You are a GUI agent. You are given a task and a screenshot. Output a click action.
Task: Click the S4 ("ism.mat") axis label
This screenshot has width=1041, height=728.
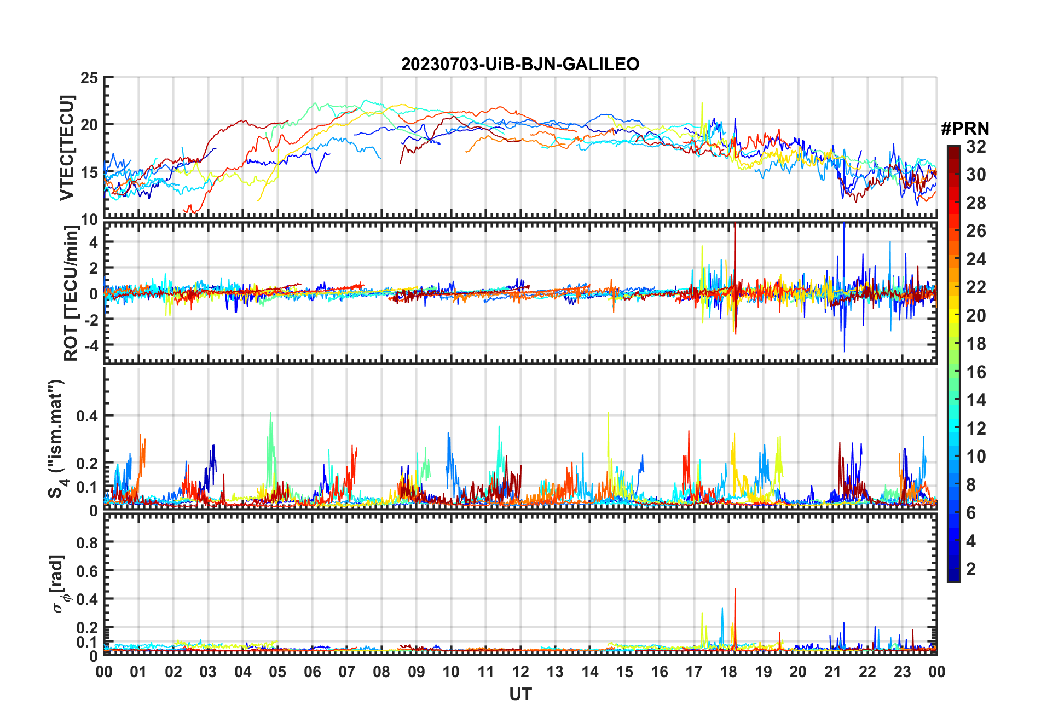click(57, 439)
